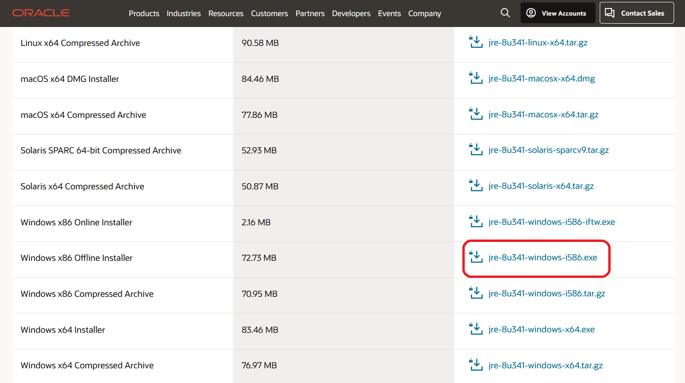Click download icon for Windows x64 Installer
This screenshot has width=685, height=383.
click(x=475, y=329)
